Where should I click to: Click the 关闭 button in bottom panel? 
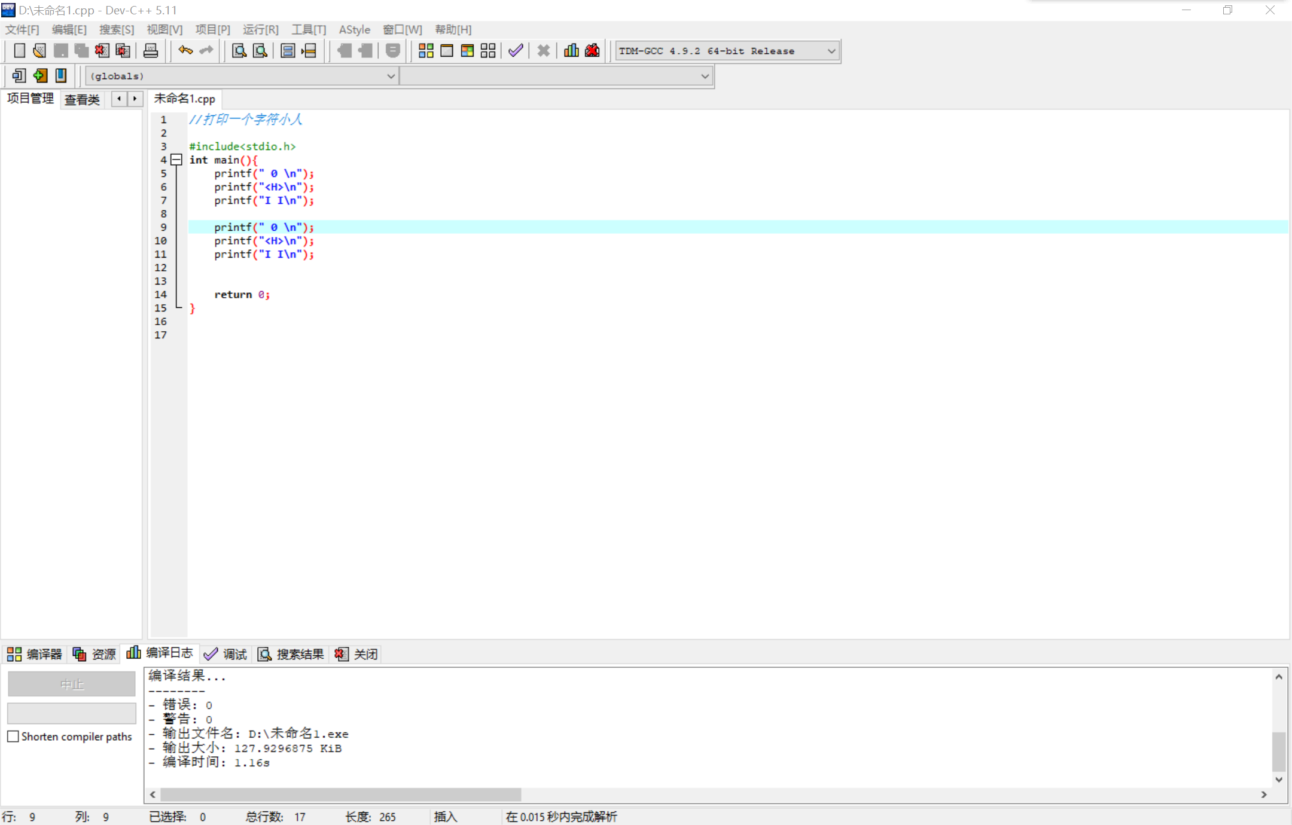[357, 654]
